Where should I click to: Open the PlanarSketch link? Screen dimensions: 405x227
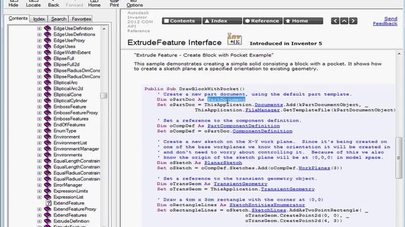click(223, 163)
